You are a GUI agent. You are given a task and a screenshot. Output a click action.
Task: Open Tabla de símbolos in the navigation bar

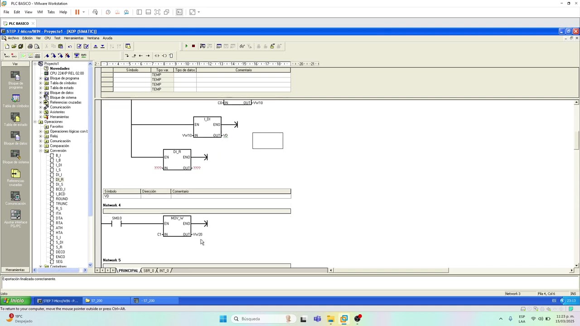tap(15, 101)
